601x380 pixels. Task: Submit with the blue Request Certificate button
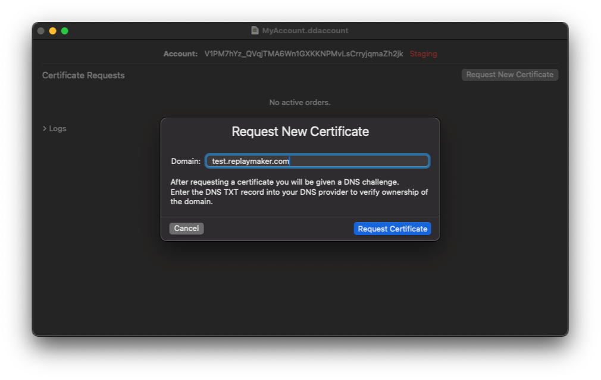point(392,229)
